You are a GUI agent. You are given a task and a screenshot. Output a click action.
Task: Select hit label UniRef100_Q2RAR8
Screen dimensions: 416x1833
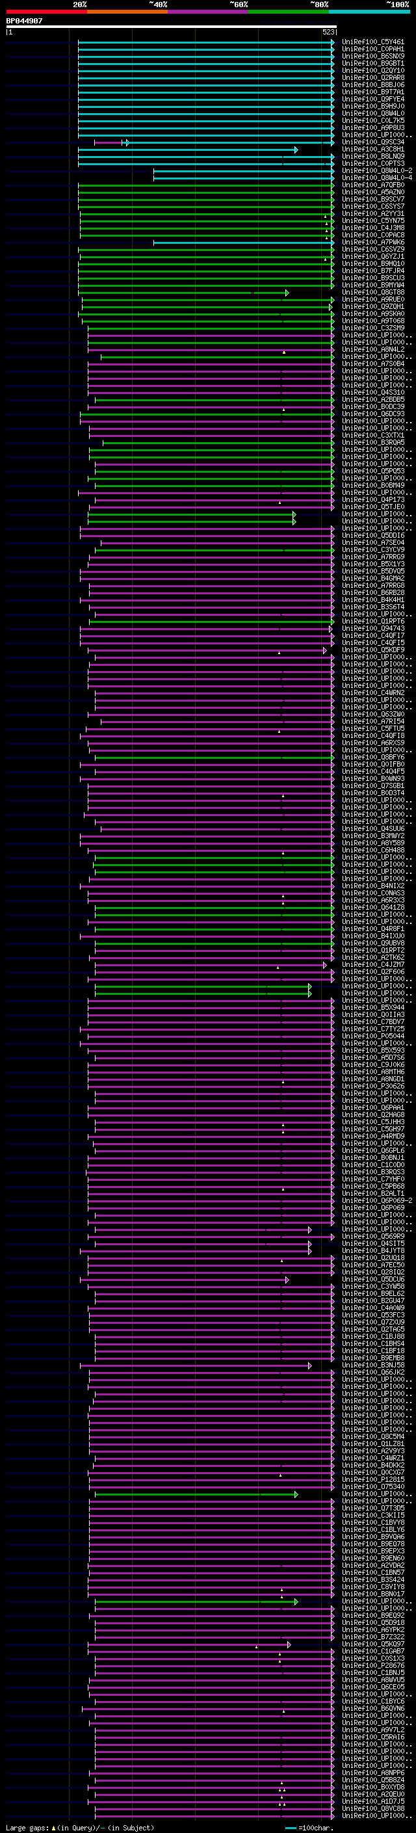(x=372, y=78)
